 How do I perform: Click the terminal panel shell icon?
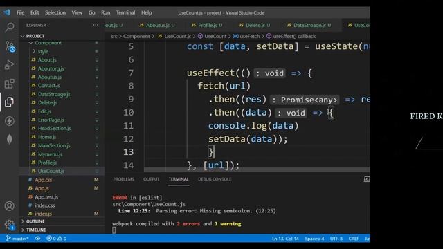pyautogui.click(x=366, y=179)
